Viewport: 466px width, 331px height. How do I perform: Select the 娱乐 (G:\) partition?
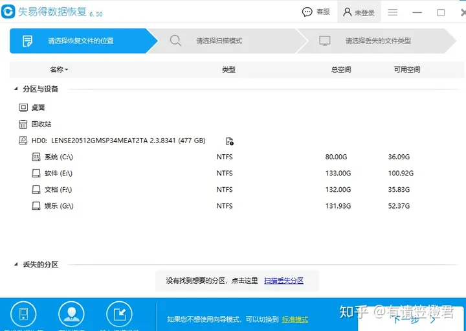(59, 206)
